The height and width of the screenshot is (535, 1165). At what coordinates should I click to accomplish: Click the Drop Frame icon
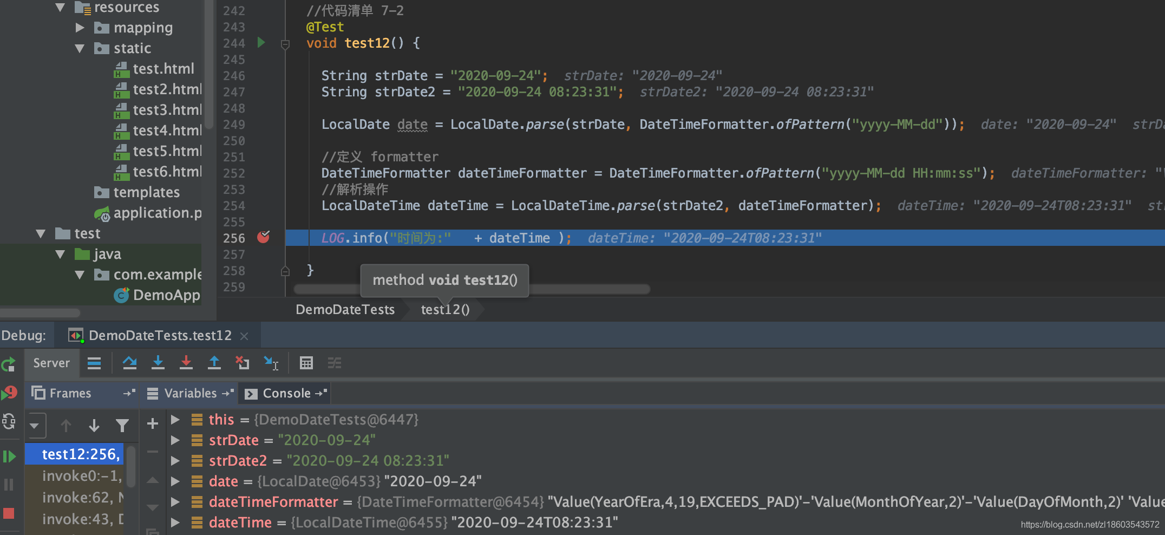point(243,363)
